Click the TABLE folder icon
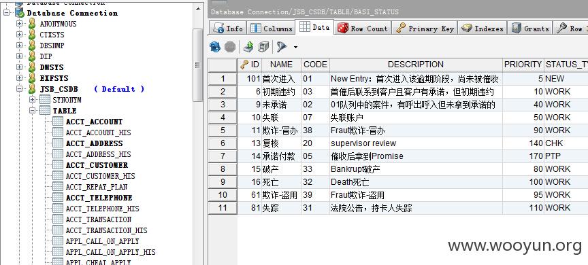588x265 pixels. point(45,111)
